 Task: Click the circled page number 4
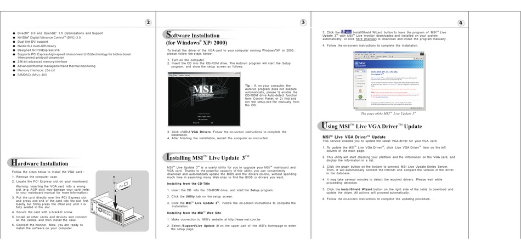point(461,23)
